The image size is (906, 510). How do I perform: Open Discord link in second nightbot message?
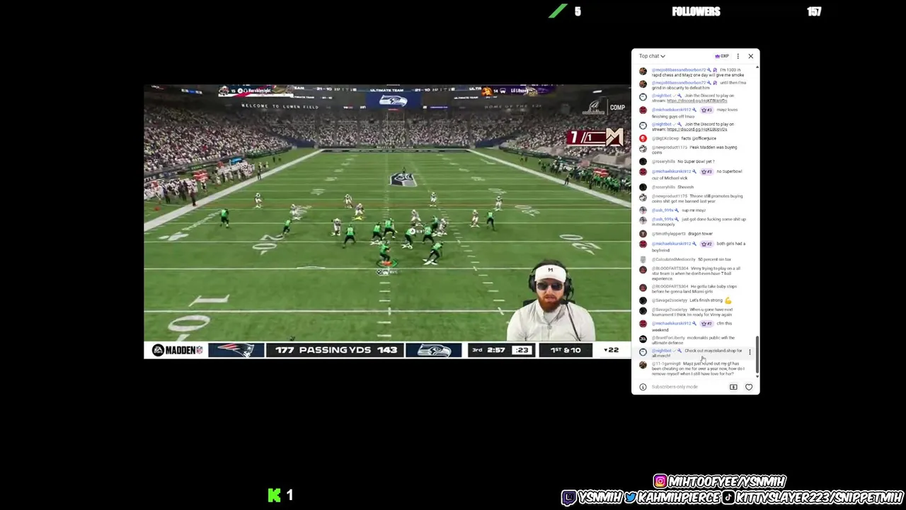696,129
